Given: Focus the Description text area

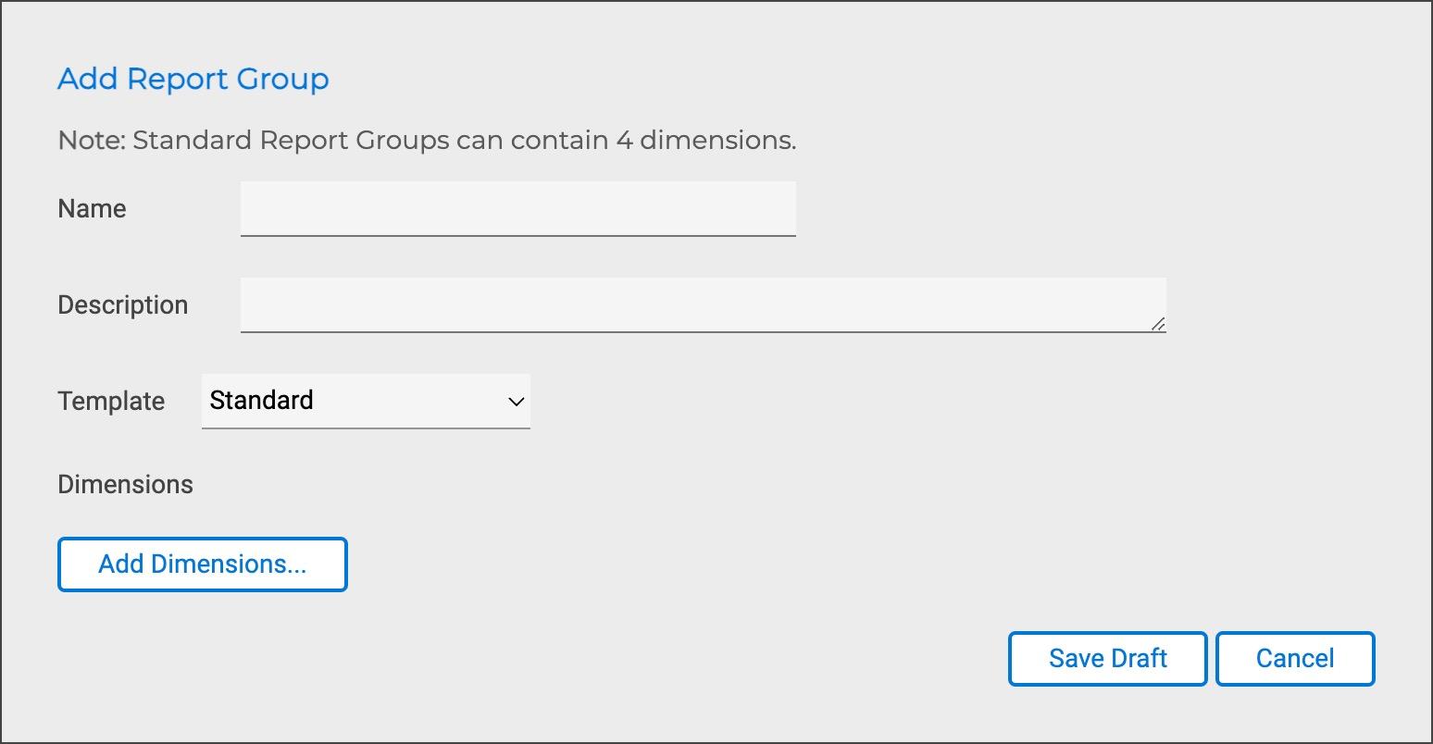Looking at the screenshot, I should [703, 304].
